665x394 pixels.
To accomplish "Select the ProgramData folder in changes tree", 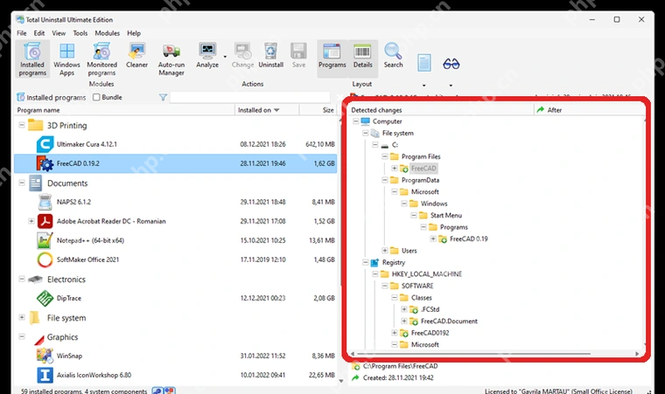I will tap(420, 180).
